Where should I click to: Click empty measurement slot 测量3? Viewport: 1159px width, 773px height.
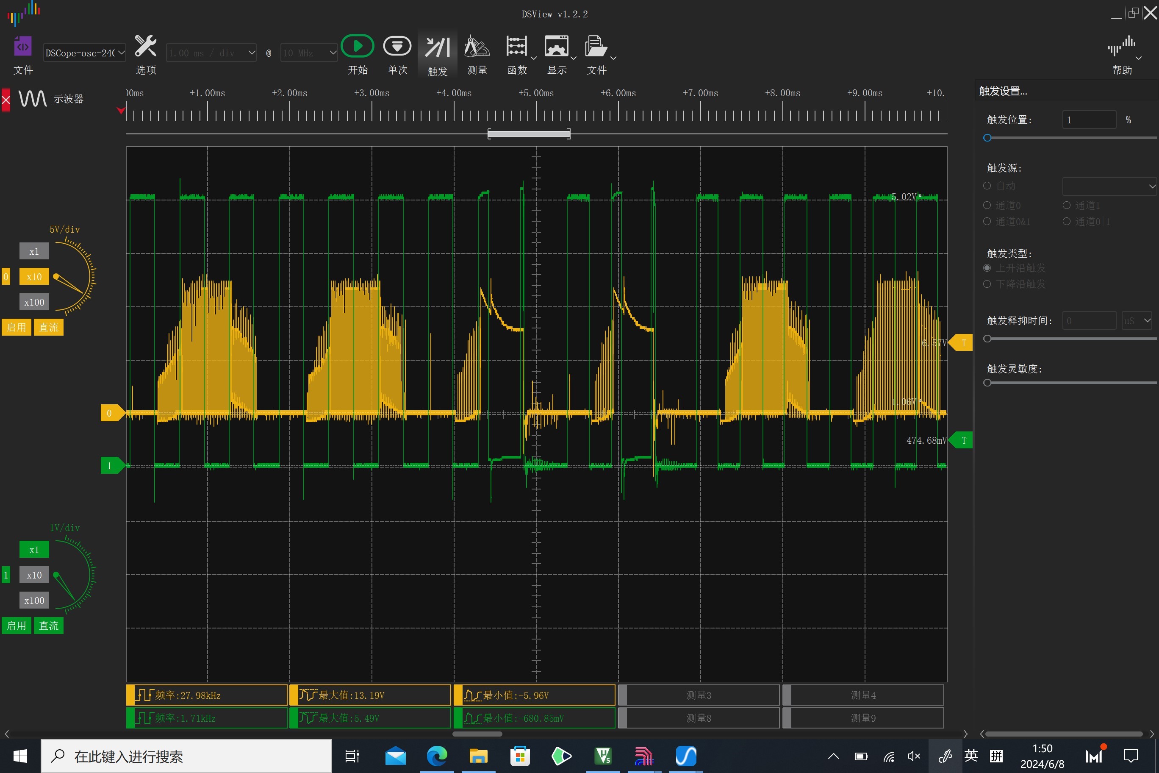click(x=699, y=695)
